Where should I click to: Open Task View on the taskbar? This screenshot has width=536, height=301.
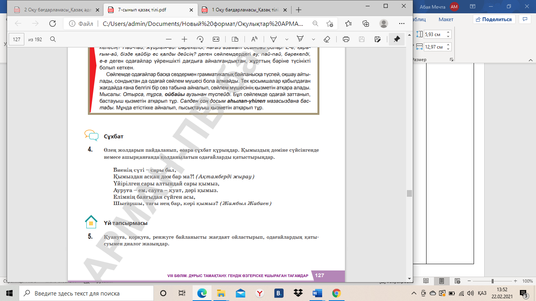(182, 293)
